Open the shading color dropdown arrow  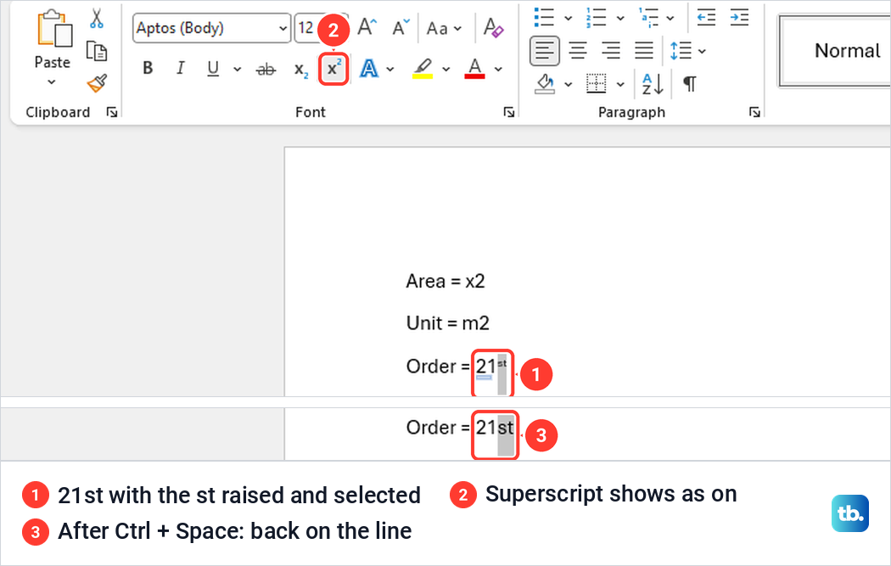(x=569, y=85)
